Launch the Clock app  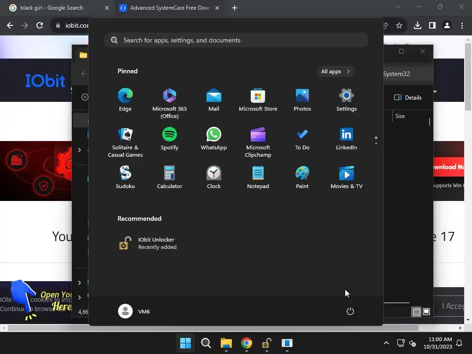click(214, 177)
